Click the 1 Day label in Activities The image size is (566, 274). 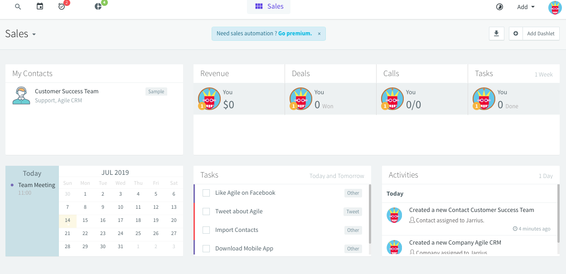(546, 176)
